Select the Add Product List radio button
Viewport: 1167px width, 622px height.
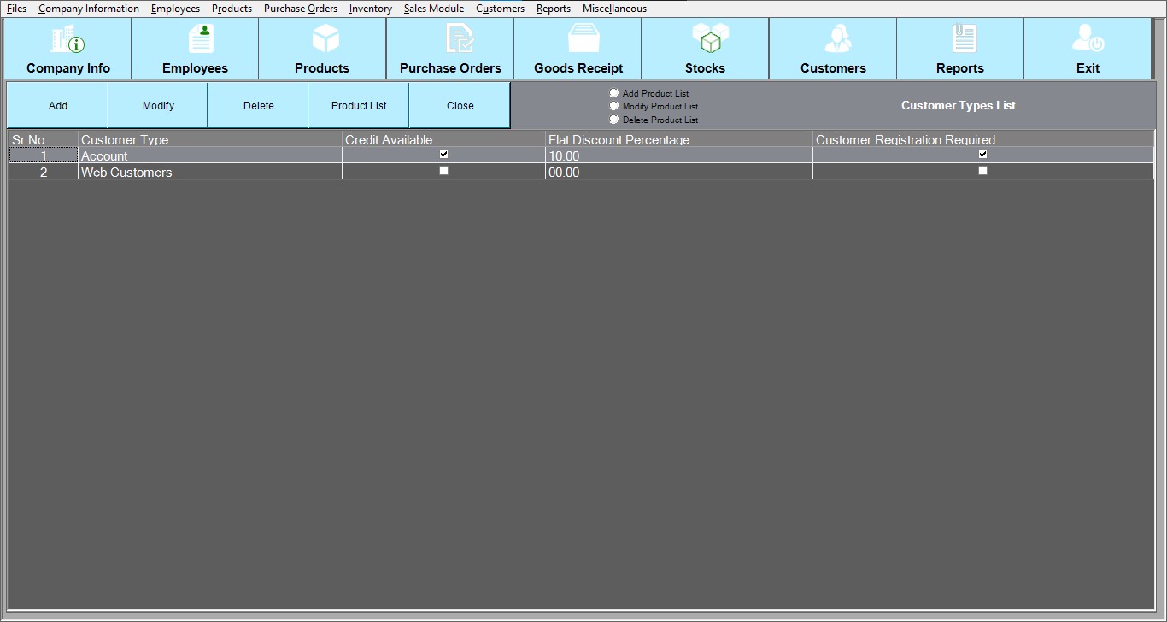coord(614,93)
